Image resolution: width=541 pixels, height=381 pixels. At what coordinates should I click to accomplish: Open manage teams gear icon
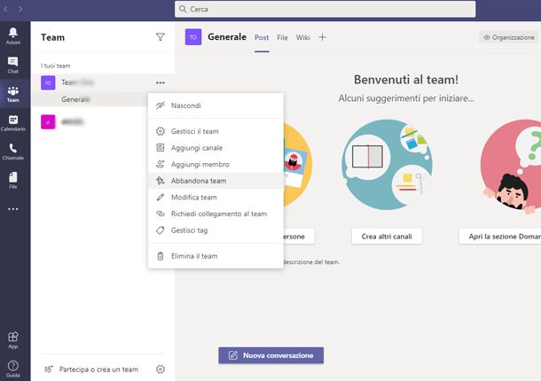click(x=161, y=369)
